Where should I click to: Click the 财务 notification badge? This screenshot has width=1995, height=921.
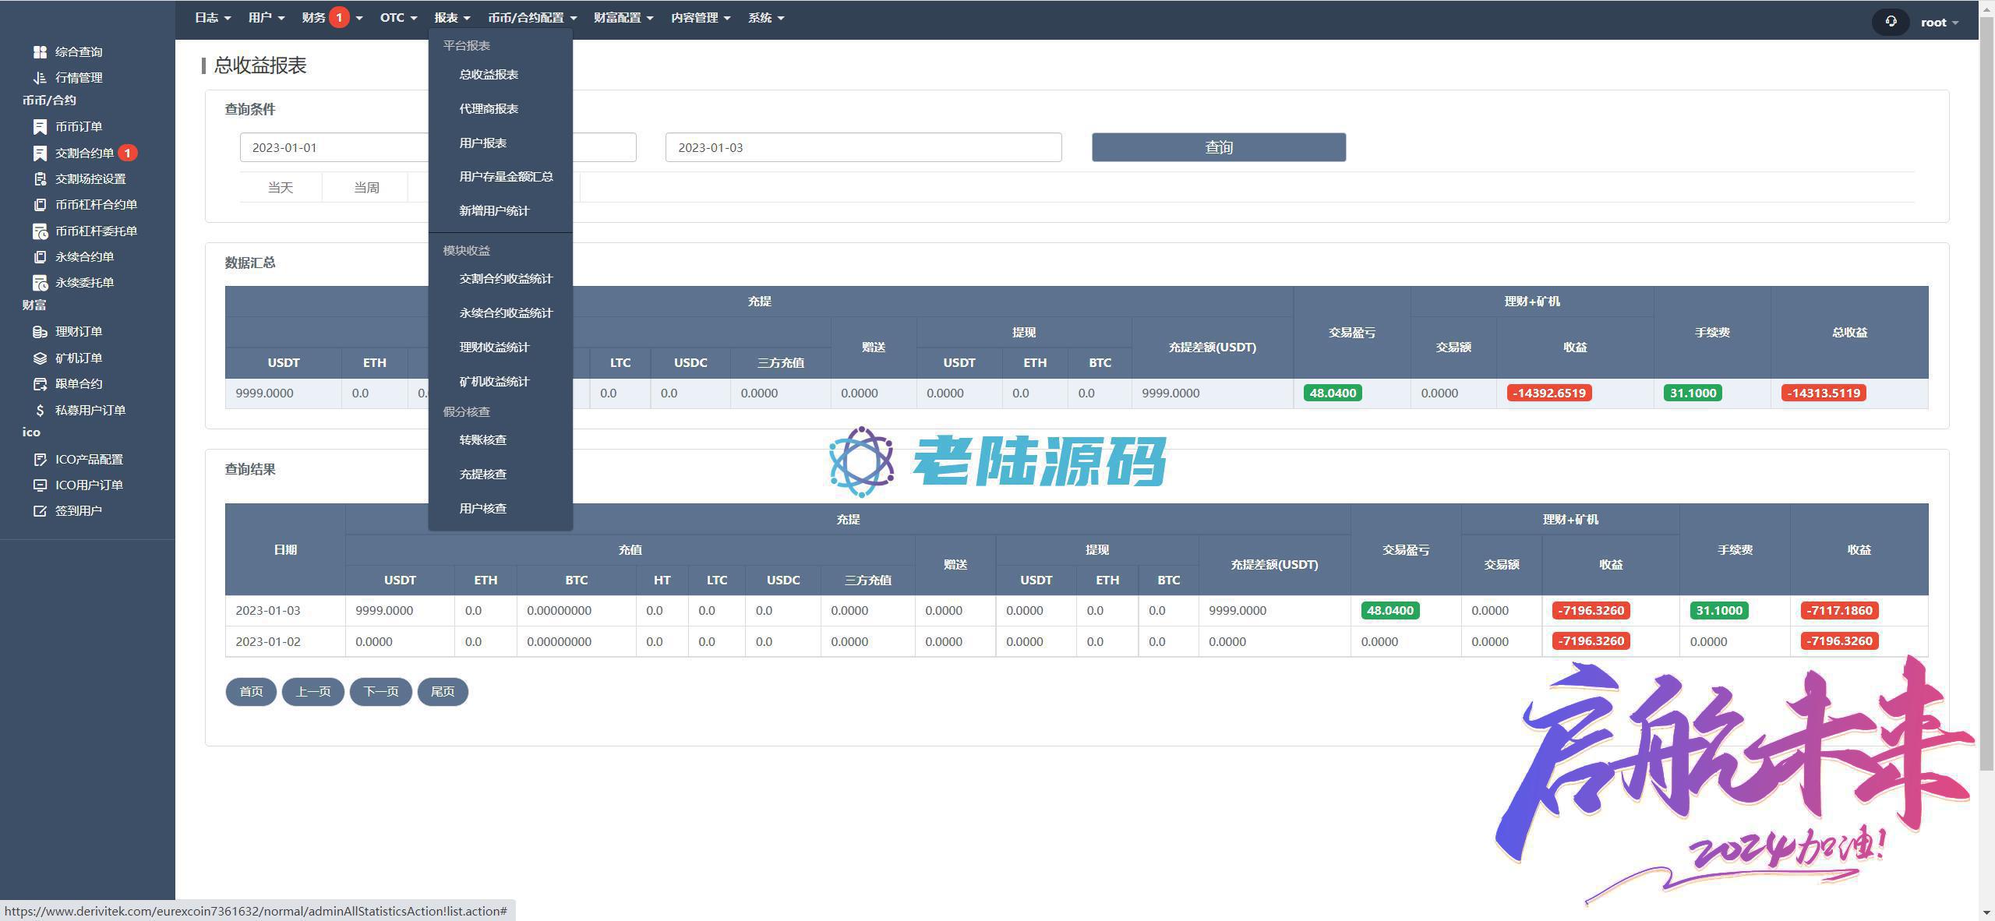pos(339,17)
